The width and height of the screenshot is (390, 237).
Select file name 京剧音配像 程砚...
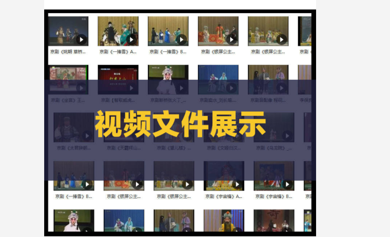pos(268,100)
